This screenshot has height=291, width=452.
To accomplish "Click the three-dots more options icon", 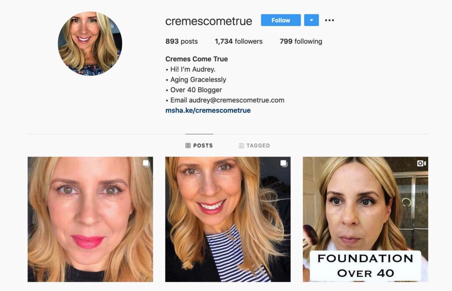I will (x=329, y=20).
